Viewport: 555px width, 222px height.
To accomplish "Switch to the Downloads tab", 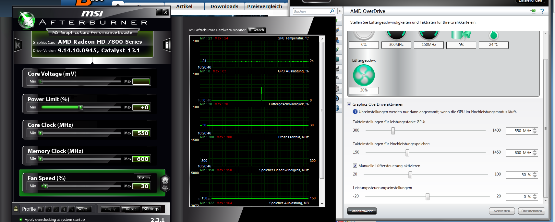I will [x=224, y=6].
